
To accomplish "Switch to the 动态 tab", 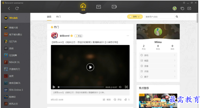I will pyautogui.click(x=49, y=17).
